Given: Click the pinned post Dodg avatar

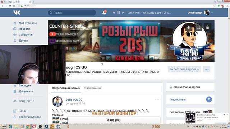Looking at the screenshot, I should [x=57, y=101].
